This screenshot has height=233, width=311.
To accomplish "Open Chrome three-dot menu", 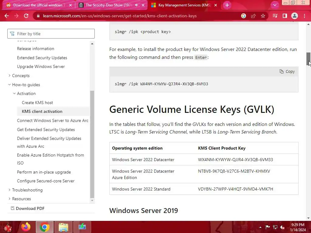I will tap(304, 16).
